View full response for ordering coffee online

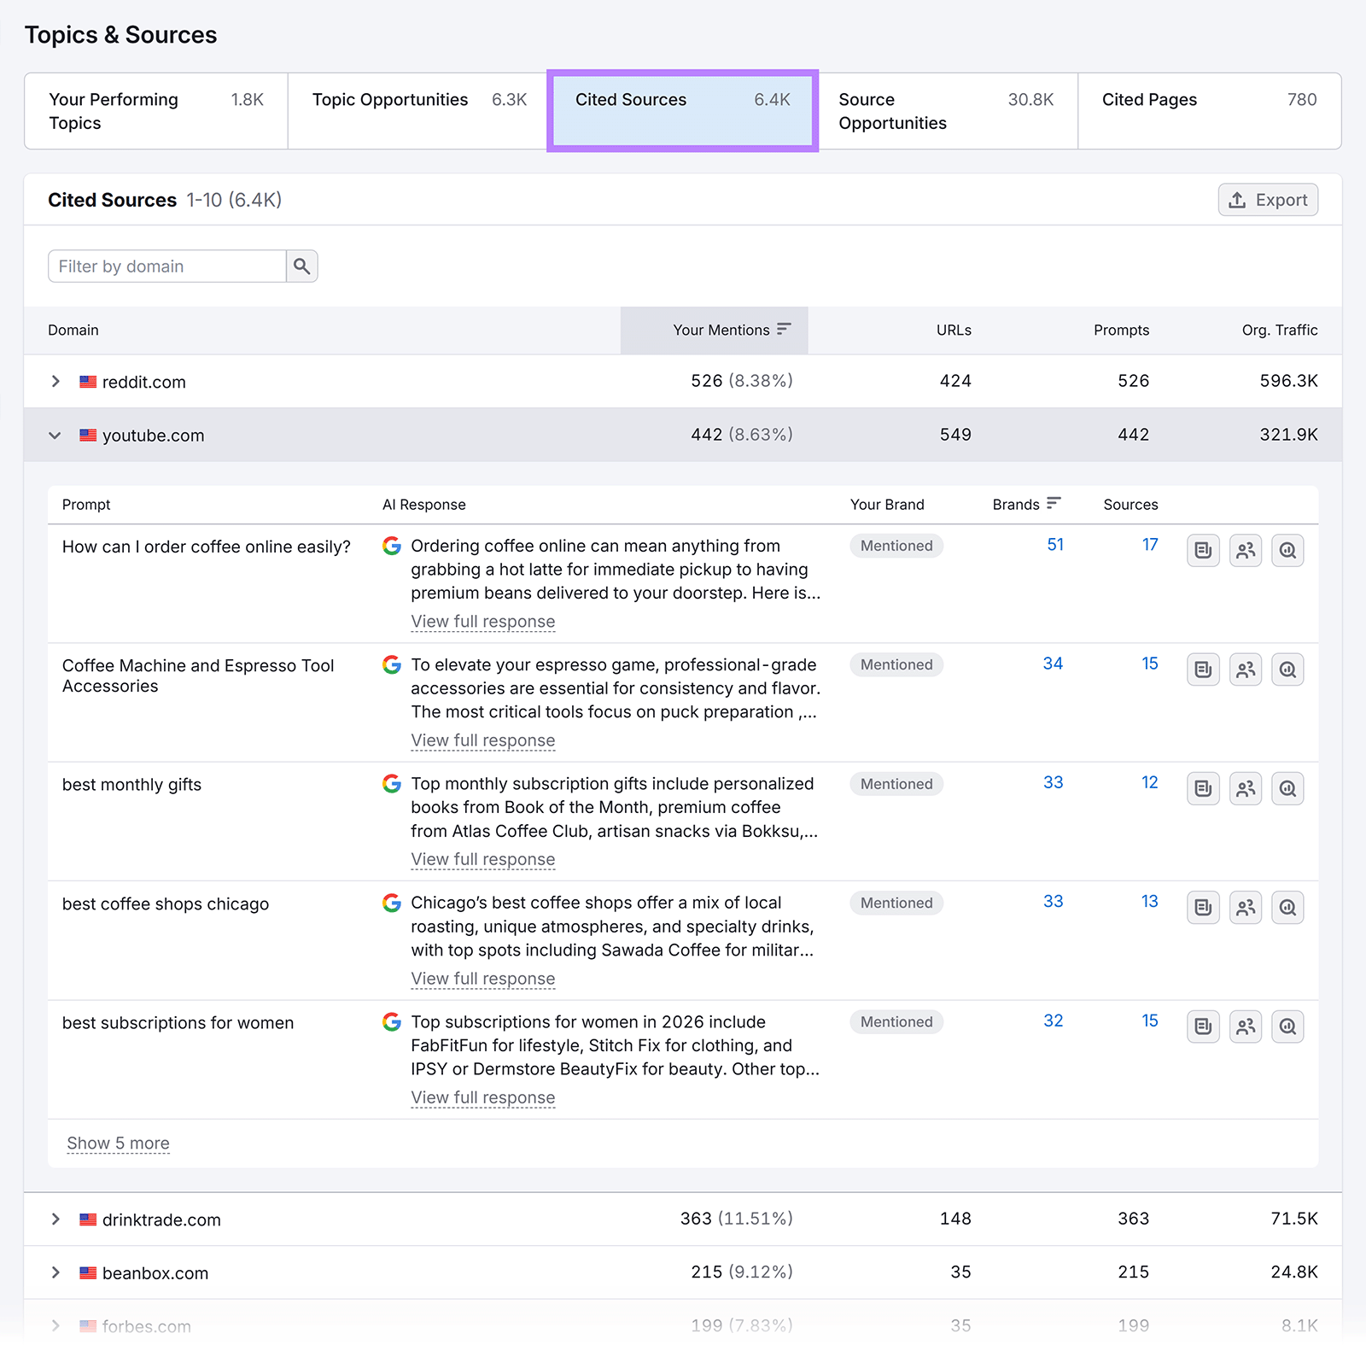click(x=483, y=622)
